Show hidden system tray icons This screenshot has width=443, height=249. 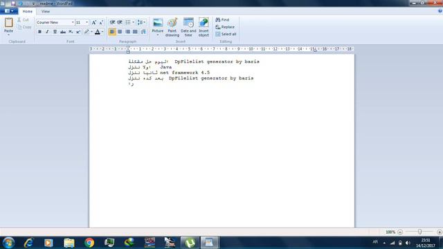click(384, 243)
